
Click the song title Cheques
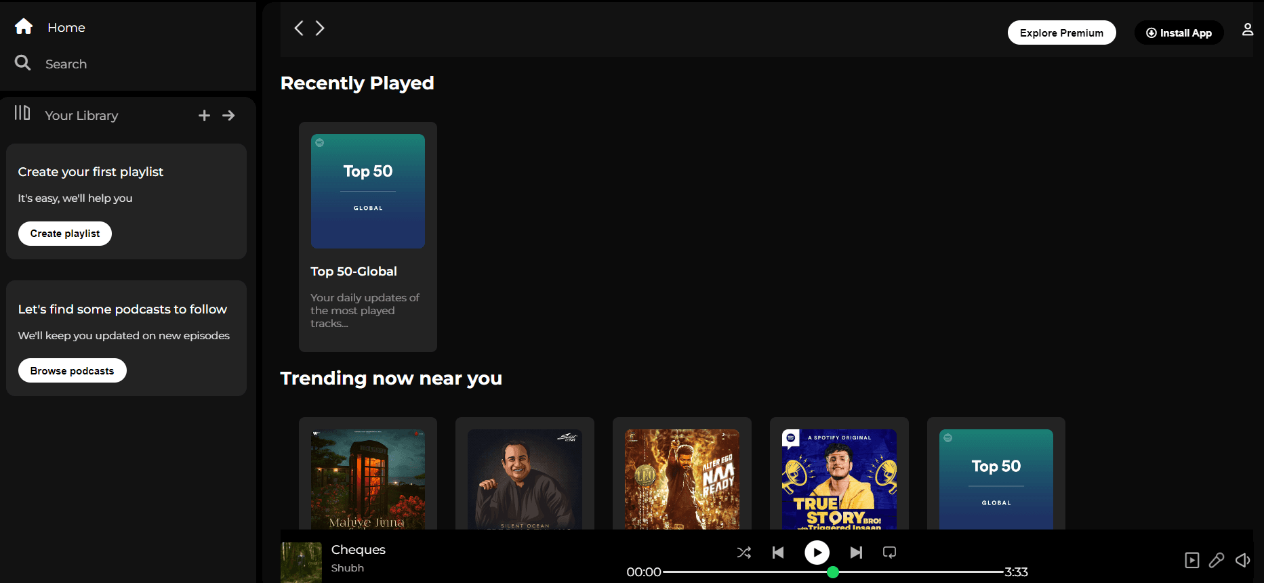tap(359, 550)
